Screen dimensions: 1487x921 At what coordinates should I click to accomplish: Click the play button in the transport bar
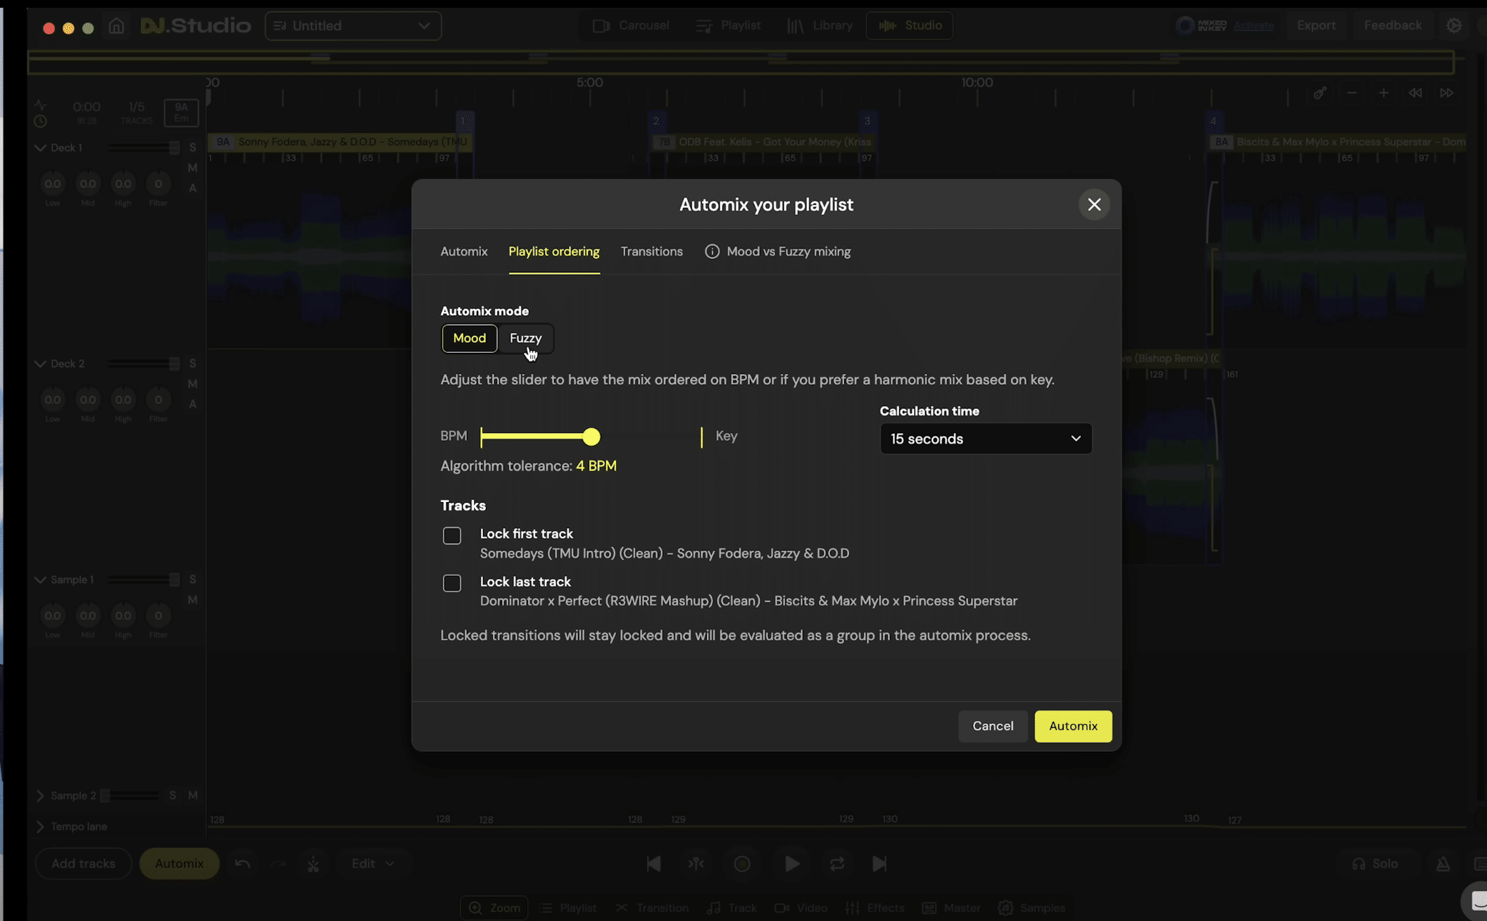792,863
